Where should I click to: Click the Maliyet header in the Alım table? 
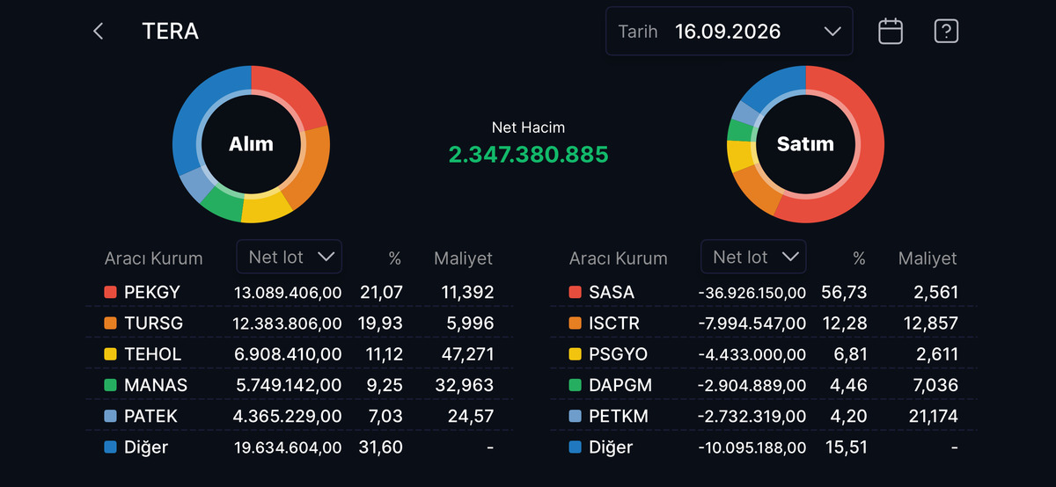pyautogui.click(x=463, y=258)
